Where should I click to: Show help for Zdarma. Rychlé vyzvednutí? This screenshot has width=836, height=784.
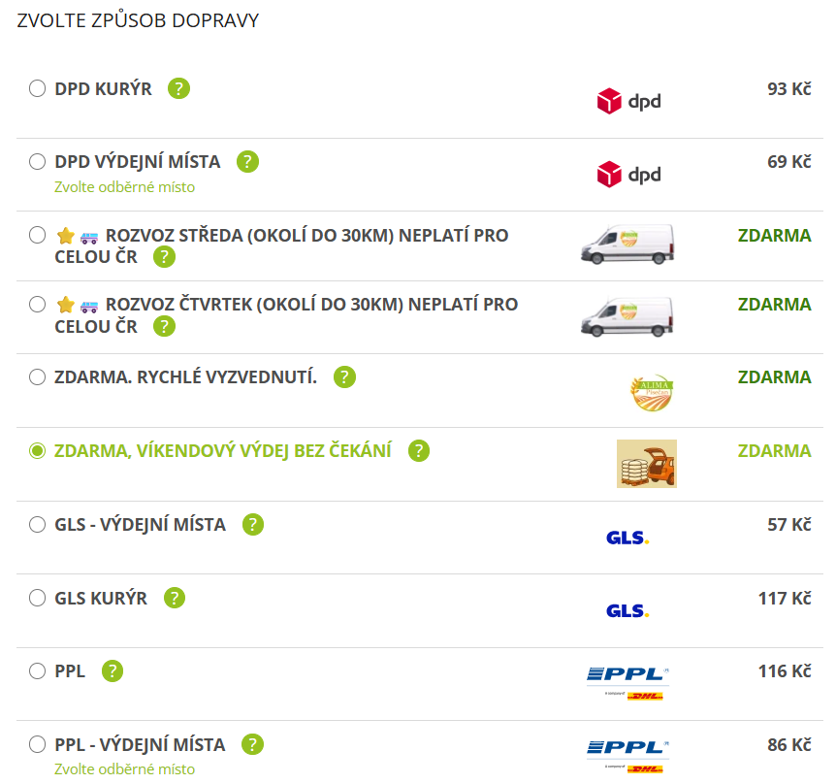point(344,377)
